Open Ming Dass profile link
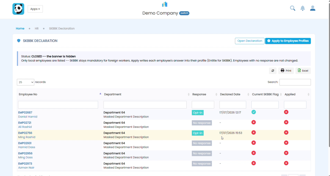 coord(25,158)
